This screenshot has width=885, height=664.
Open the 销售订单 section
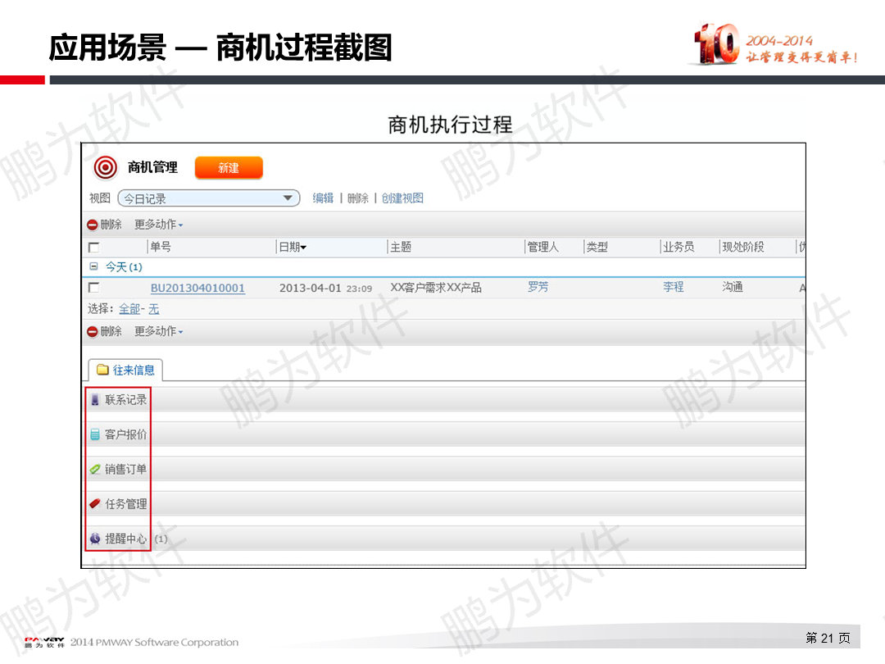pyautogui.click(x=126, y=469)
